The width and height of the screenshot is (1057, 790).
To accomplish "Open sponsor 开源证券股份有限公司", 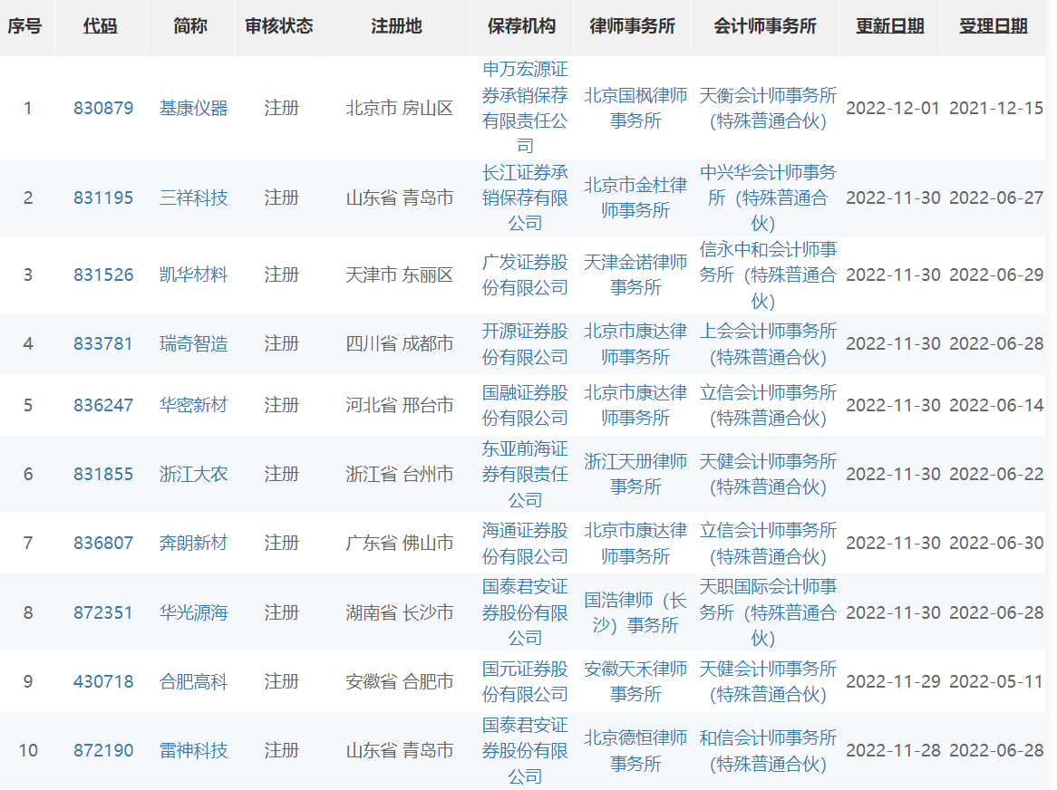I will [x=525, y=343].
